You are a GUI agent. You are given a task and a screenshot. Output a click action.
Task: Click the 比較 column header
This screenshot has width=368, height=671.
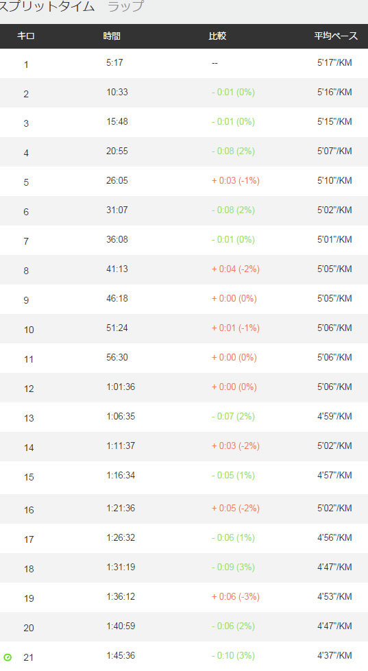[217, 36]
